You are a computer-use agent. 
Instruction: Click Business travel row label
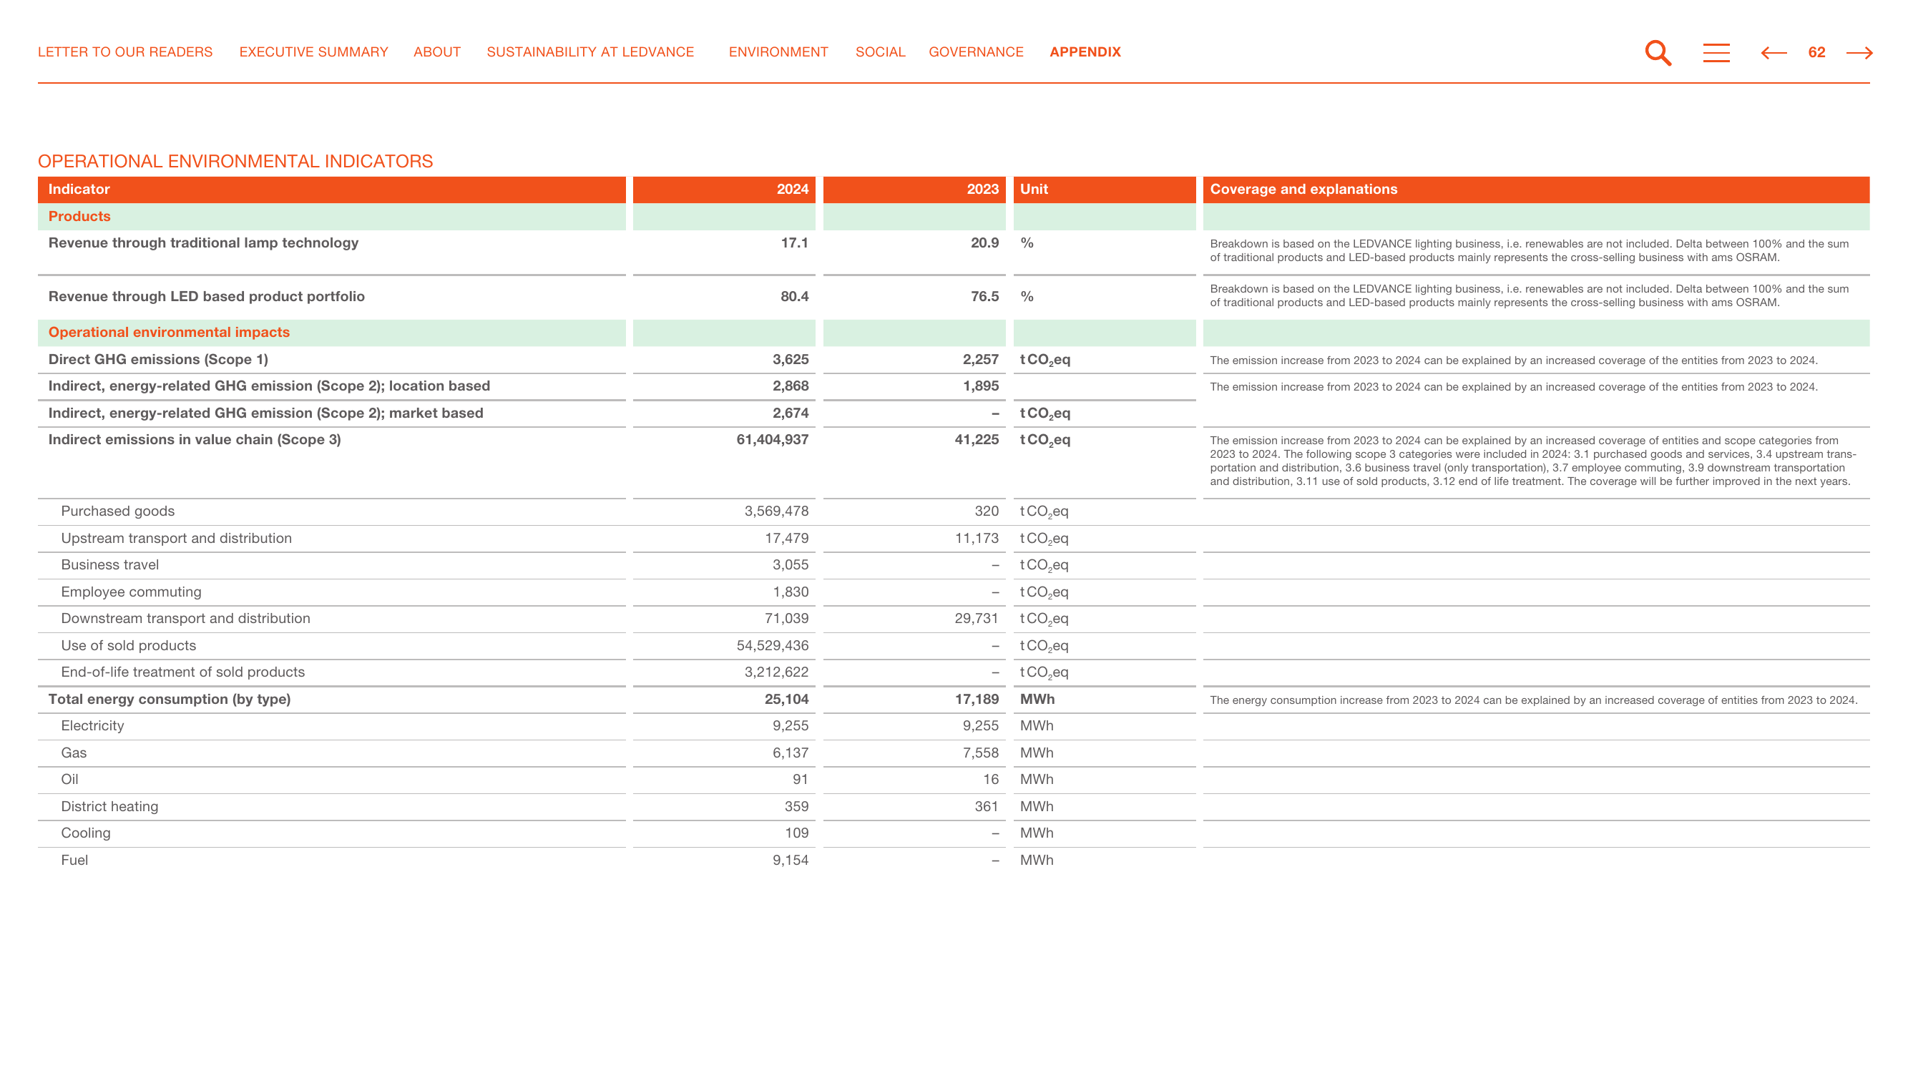(x=109, y=565)
